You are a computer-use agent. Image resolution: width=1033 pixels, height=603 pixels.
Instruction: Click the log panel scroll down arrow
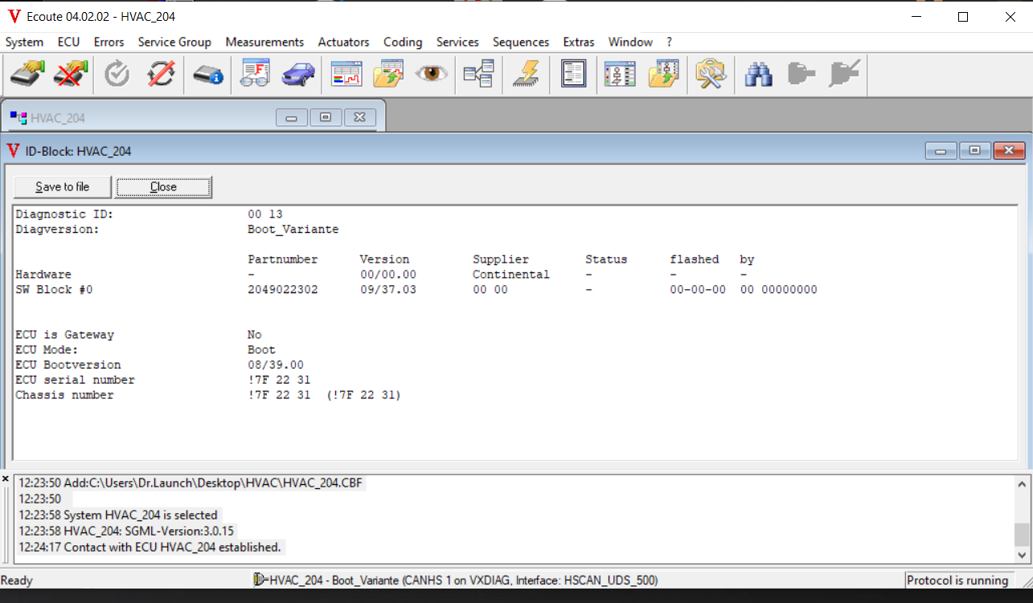pyautogui.click(x=1022, y=555)
